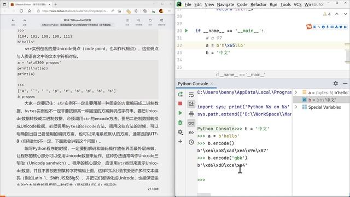Open Edge profile avatar

tap(161, 11)
